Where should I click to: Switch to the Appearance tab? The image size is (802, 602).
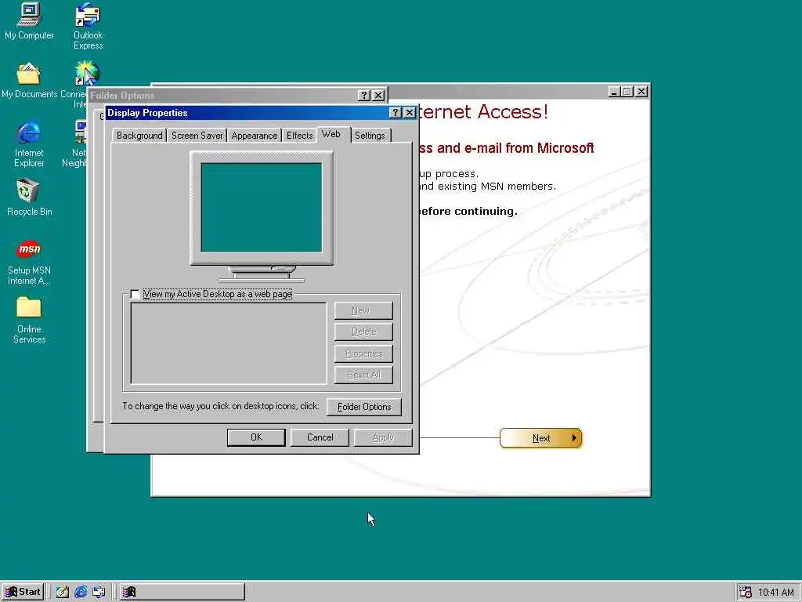(x=255, y=136)
